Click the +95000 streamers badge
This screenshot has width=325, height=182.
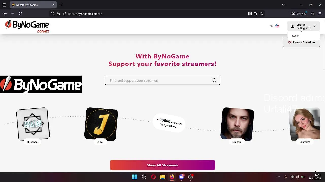[169, 123]
